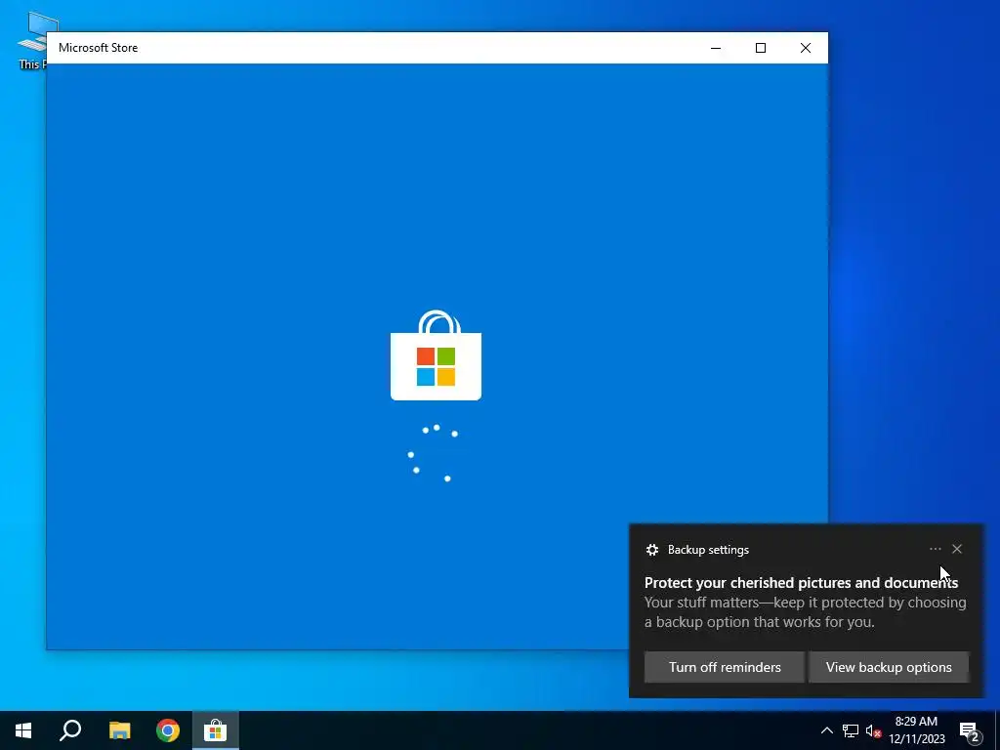Close the Microsoft Store window
The height and width of the screenshot is (750, 1000).
[x=806, y=48]
